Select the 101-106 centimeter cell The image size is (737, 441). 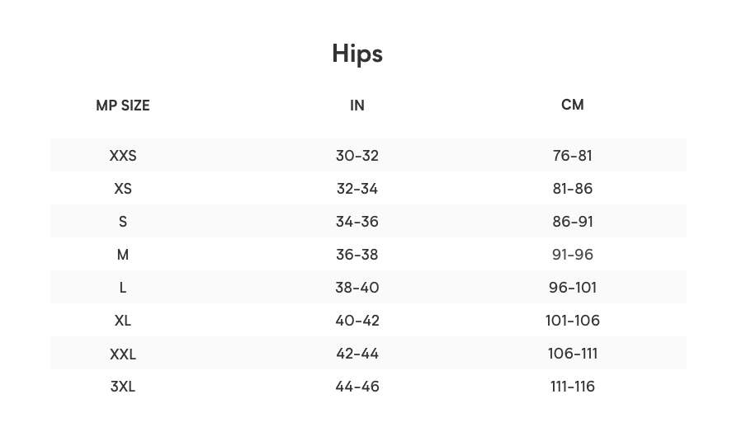pyautogui.click(x=572, y=321)
